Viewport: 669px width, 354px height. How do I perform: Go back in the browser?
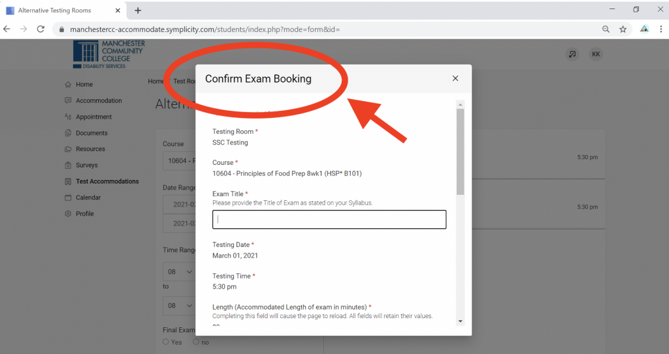coord(7,29)
